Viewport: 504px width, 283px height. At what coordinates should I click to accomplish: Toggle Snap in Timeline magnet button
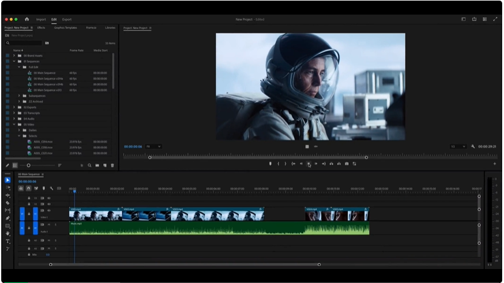[x=29, y=188]
